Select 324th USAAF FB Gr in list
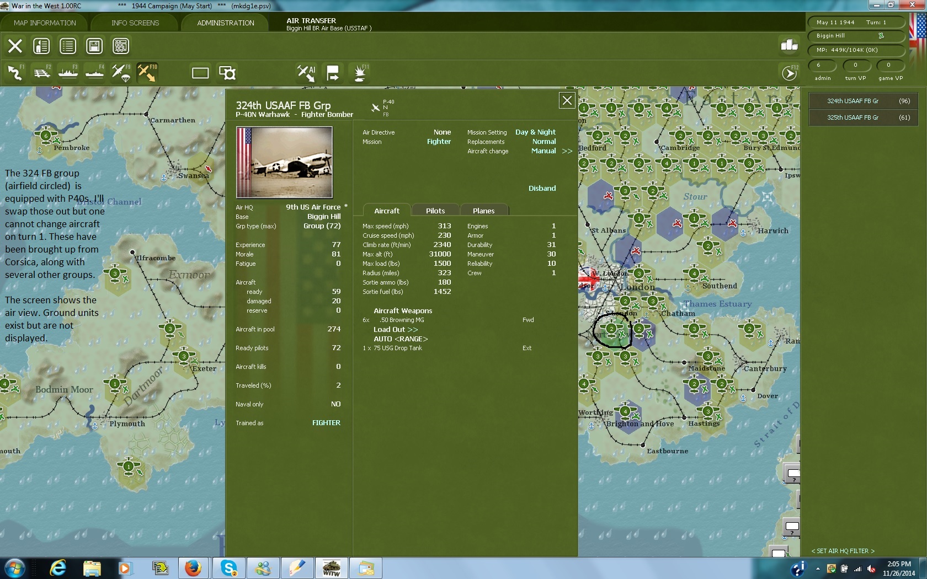 pyautogui.click(x=863, y=101)
